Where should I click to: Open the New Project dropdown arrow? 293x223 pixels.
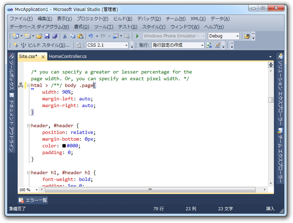[x=22, y=36]
